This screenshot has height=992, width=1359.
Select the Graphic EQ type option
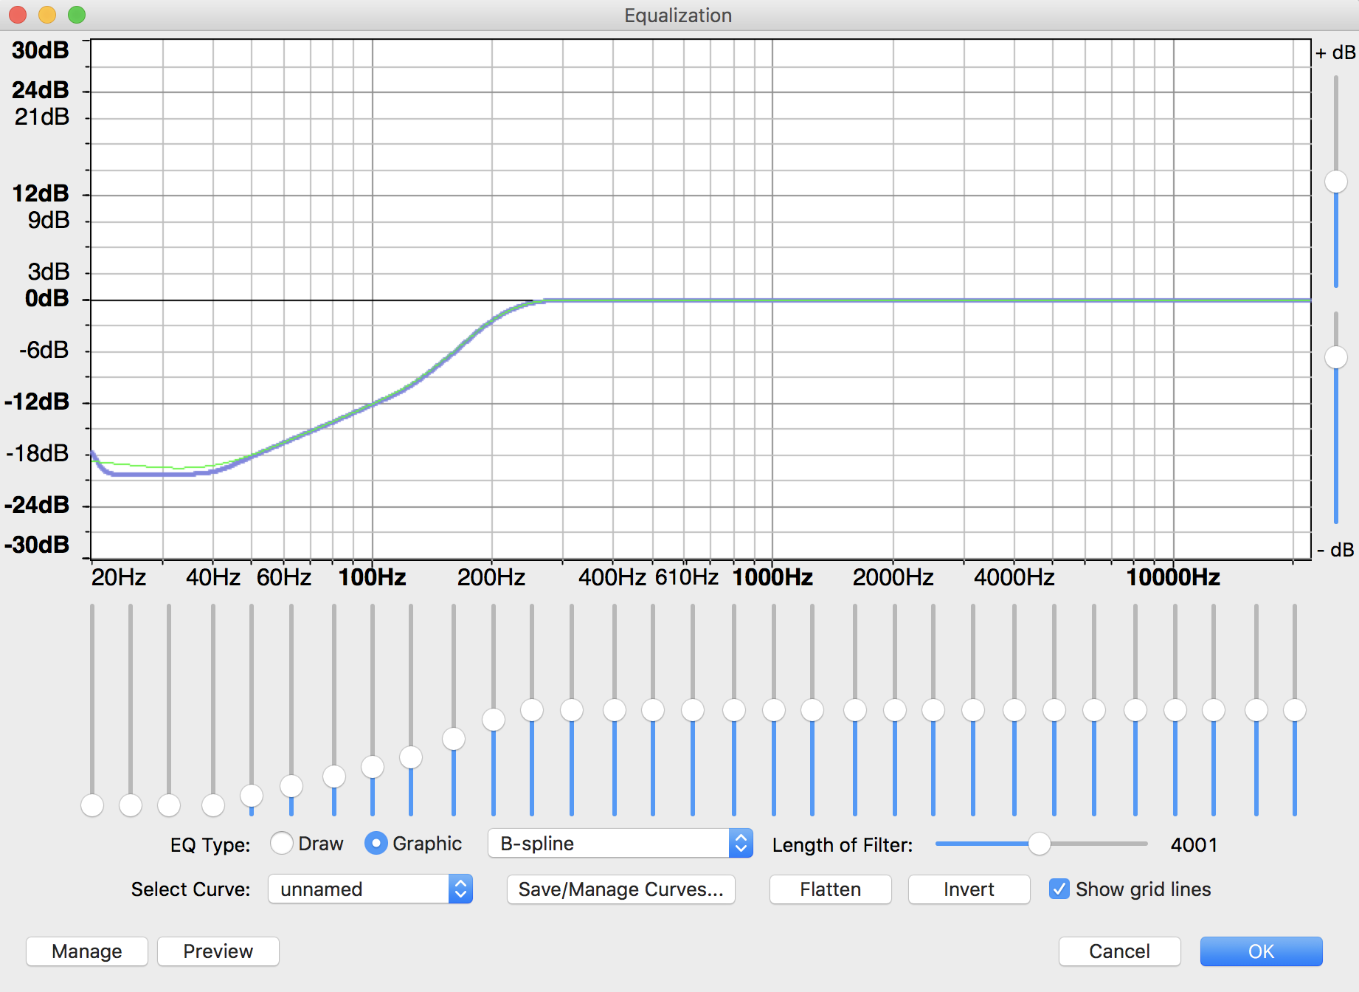click(x=376, y=843)
